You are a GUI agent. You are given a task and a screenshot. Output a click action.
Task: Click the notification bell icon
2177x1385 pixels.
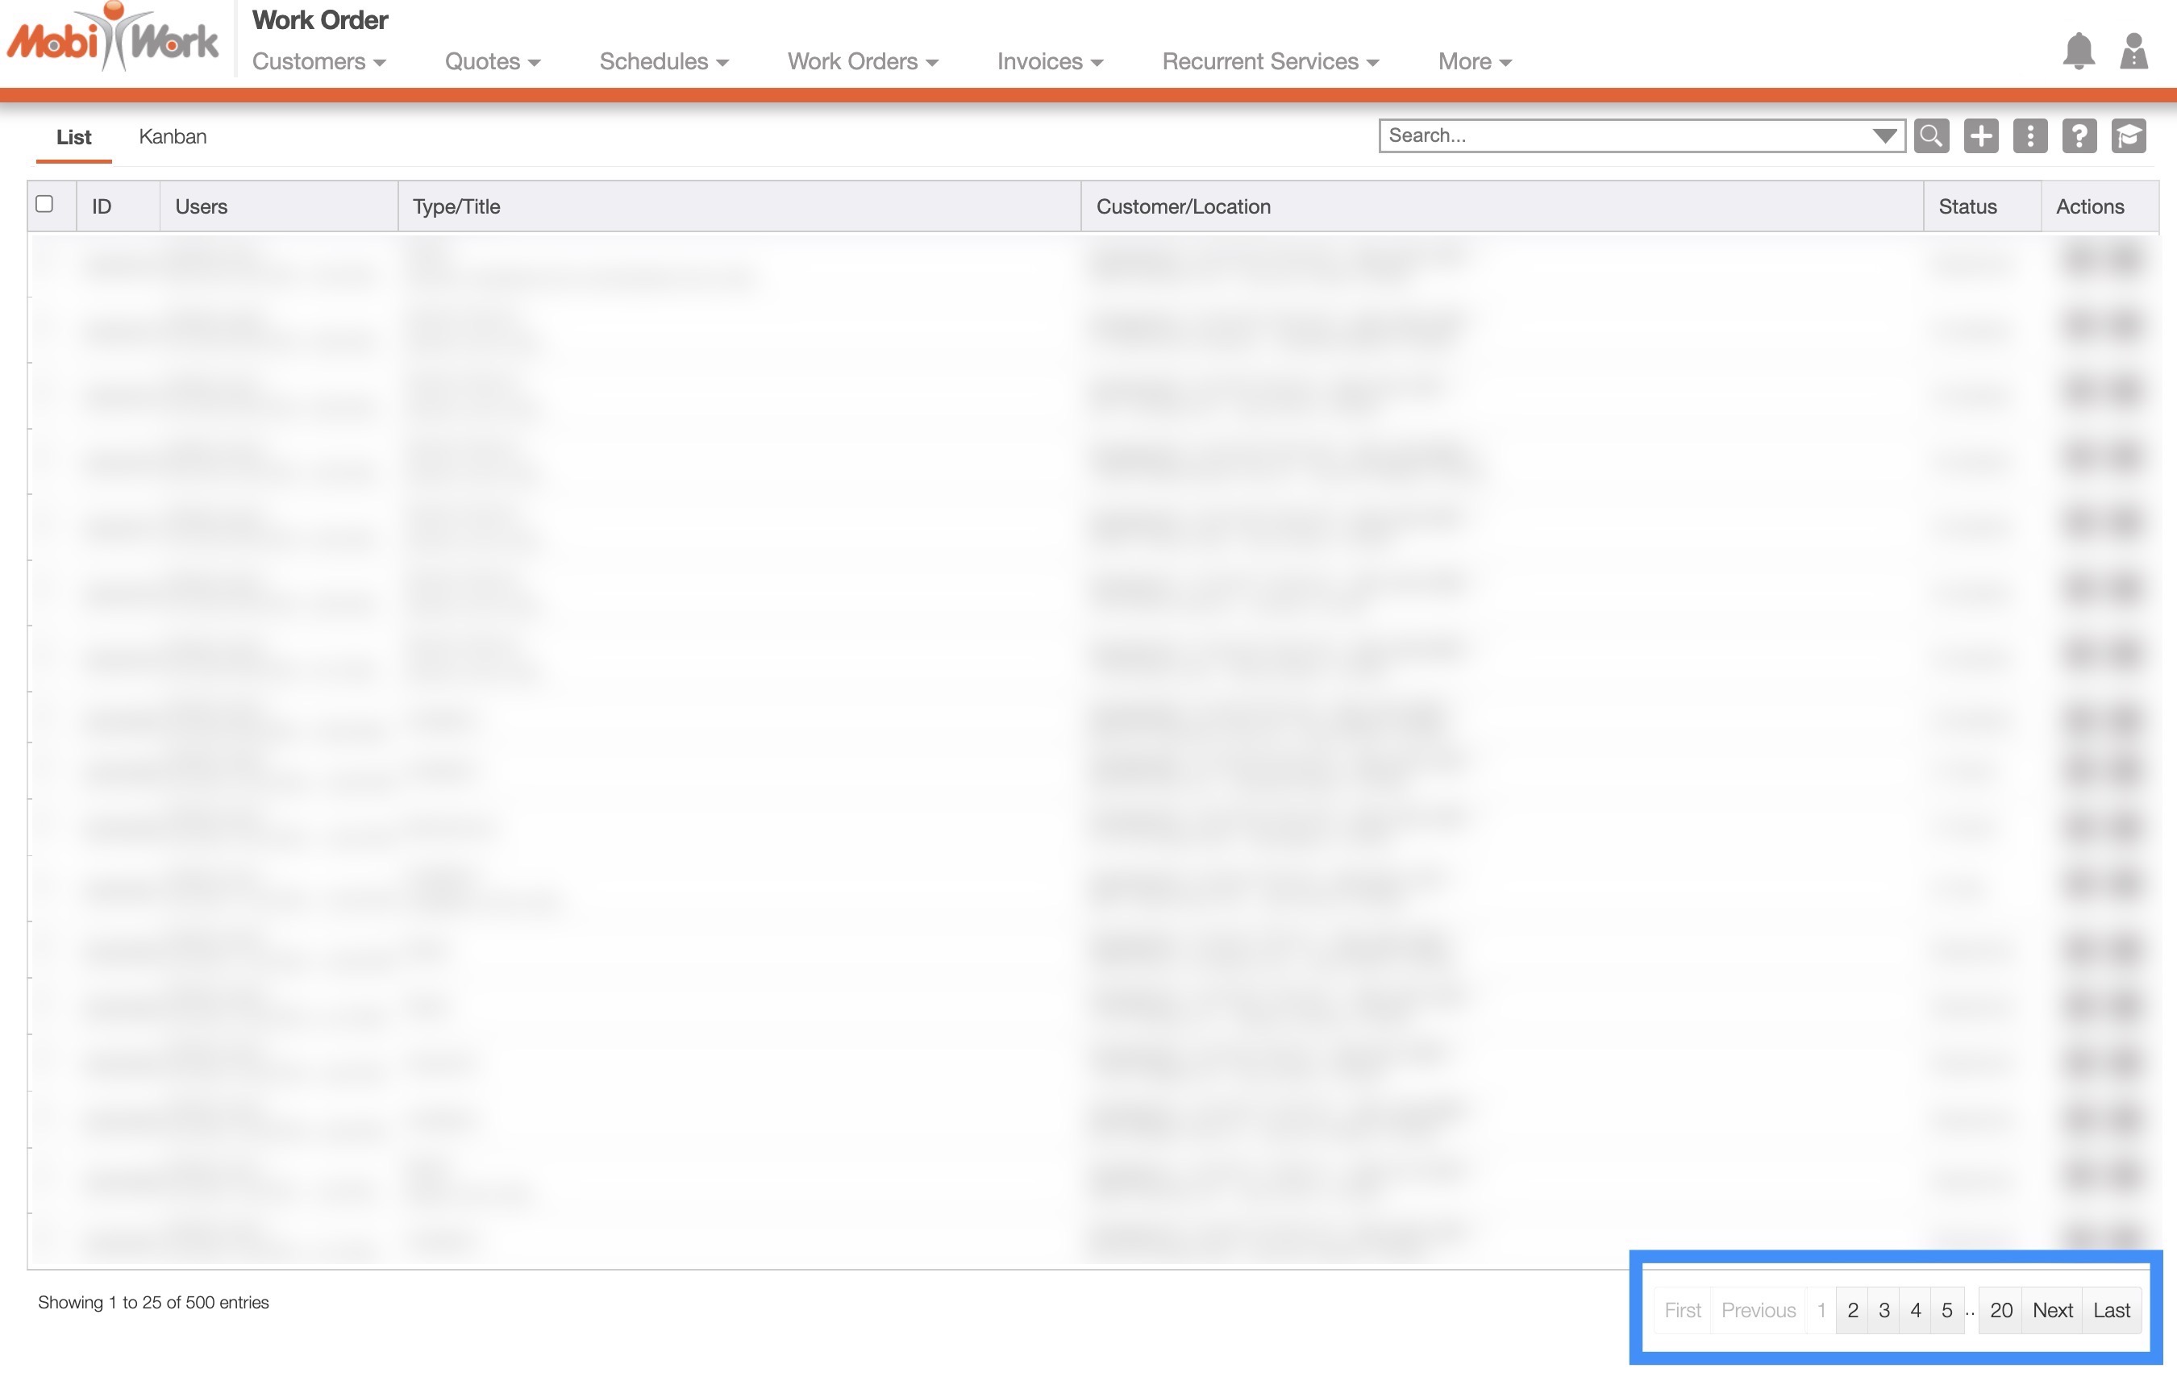(x=2079, y=51)
